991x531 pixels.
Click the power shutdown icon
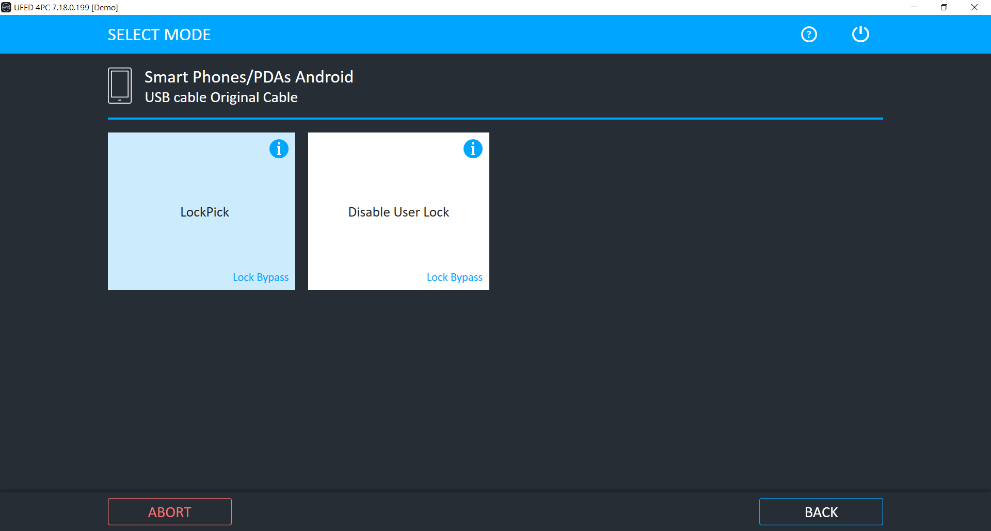(x=860, y=35)
